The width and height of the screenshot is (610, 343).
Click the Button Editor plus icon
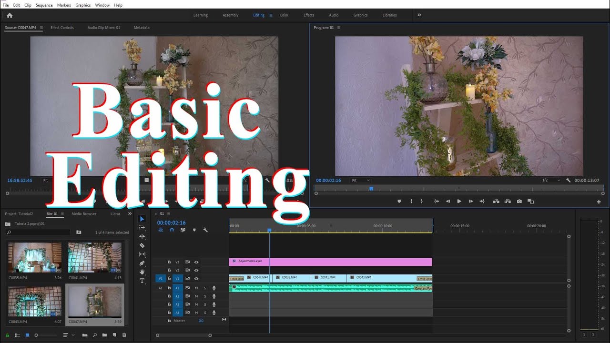(x=599, y=202)
